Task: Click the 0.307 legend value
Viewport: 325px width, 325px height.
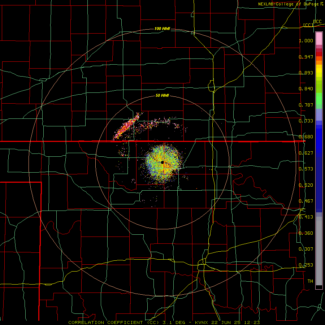Action: 306,249
